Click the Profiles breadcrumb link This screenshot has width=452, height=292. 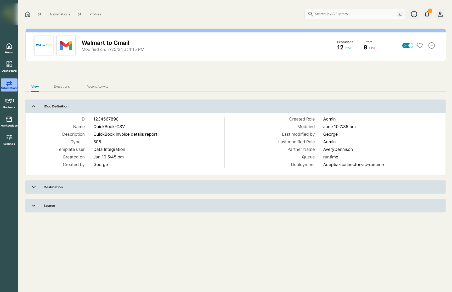point(95,14)
